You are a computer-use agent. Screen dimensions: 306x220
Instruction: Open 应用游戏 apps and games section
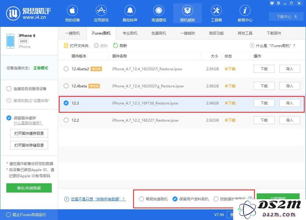(101, 13)
